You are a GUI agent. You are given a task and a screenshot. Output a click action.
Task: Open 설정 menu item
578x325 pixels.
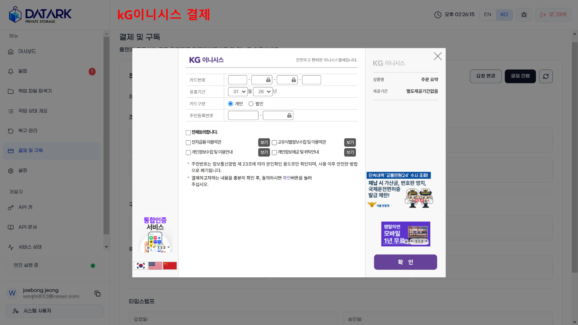pos(51,171)
